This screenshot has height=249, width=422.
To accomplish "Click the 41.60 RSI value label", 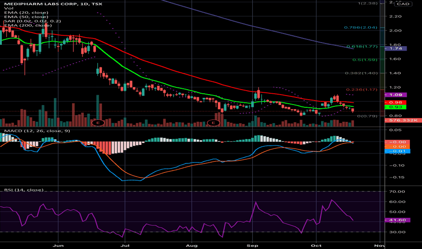I will click(397, 220).
